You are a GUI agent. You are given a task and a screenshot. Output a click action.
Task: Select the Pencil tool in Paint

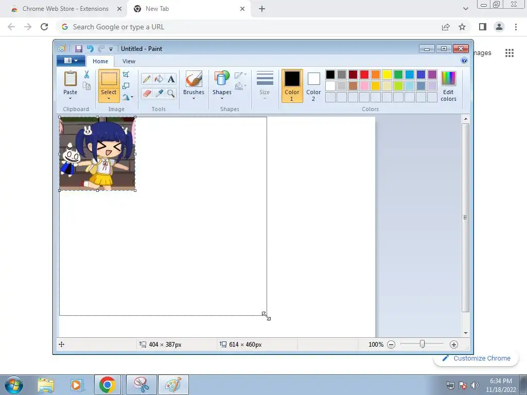coord(147,79)
